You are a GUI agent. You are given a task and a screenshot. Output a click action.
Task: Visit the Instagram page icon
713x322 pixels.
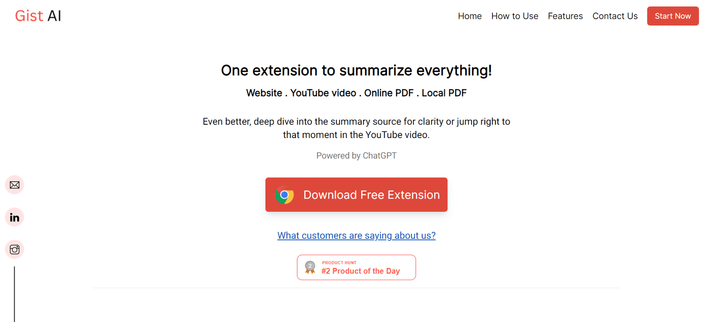click(x=15, y=249)
